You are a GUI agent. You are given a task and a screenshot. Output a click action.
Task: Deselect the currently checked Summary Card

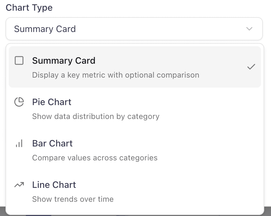(x=129, y=67)
